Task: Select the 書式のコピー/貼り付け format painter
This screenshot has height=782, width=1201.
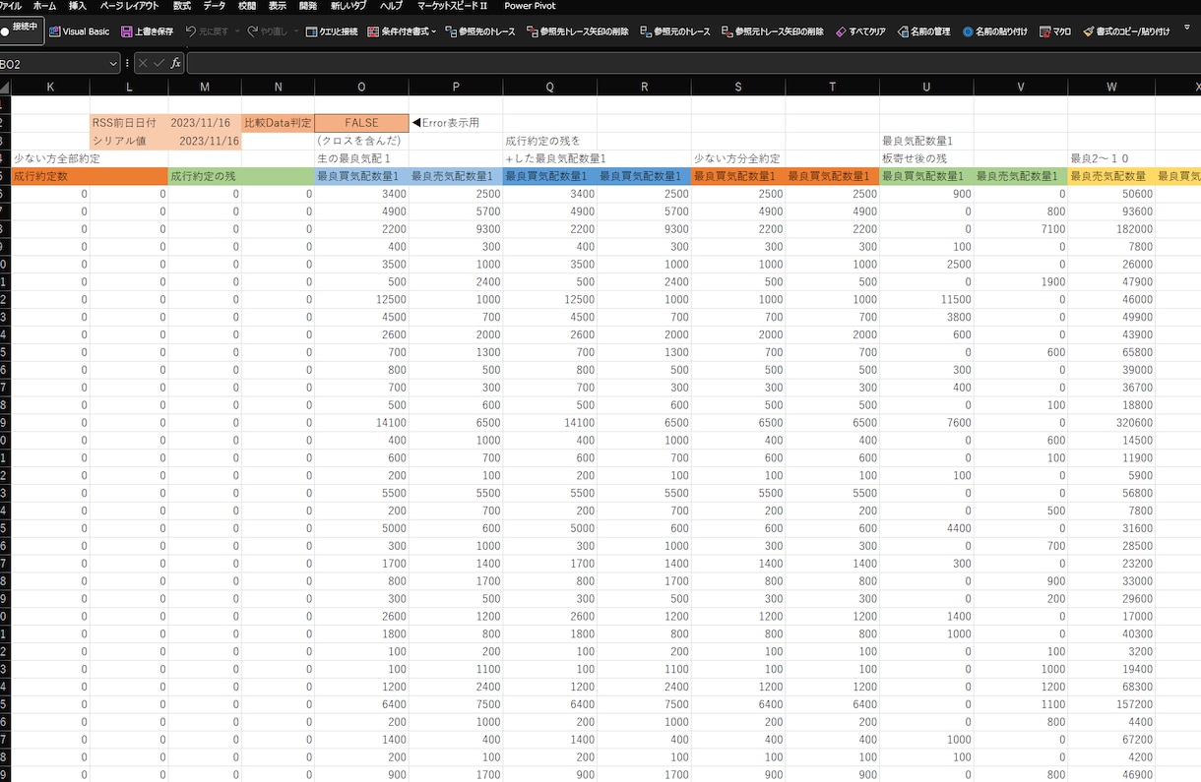Action: point(1126,31)
